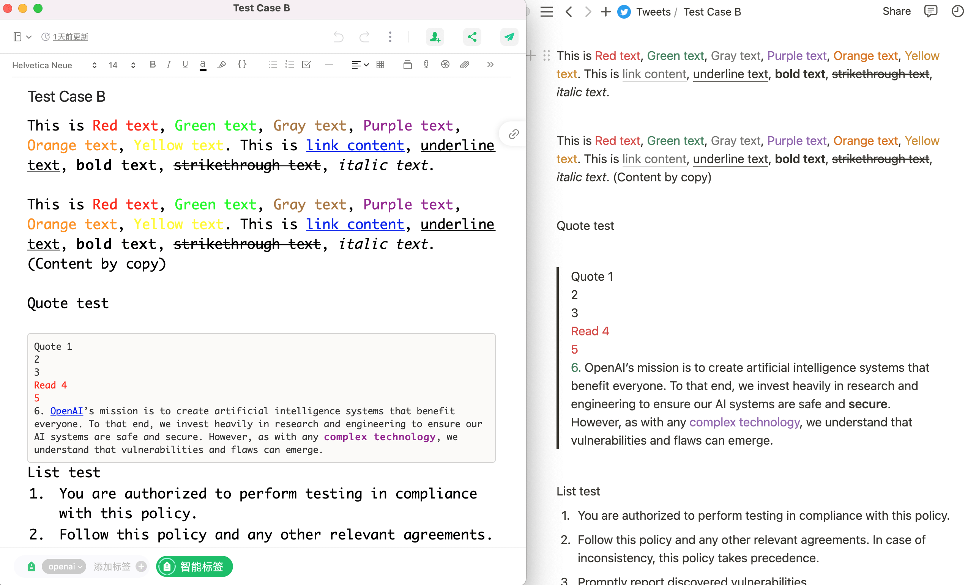Open the OpenAI hyperlink in quote

(x=66, y=411)
